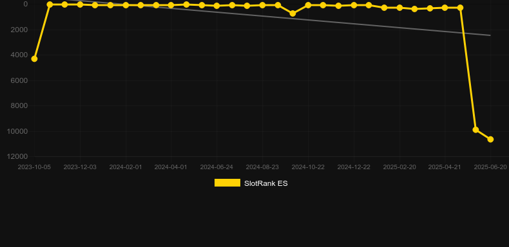Select the data point above 2024-08-23
Screen dimensions: 509x247
(262, 5)
